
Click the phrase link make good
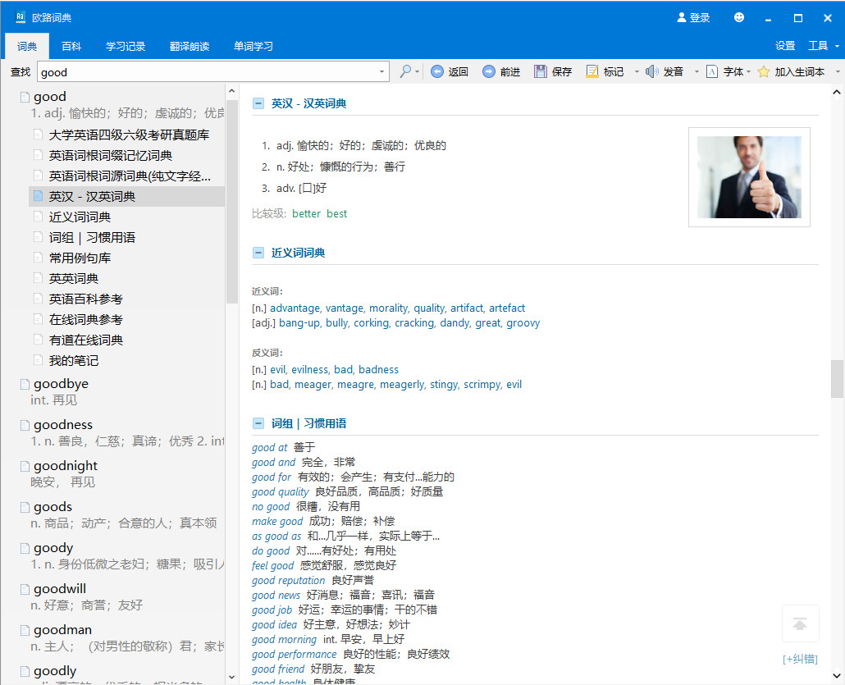point(277,521)
